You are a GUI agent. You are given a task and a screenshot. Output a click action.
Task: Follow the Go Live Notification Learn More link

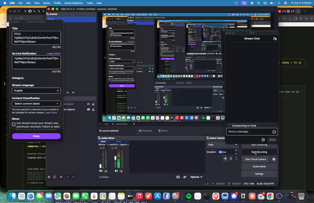coord(54,54)
